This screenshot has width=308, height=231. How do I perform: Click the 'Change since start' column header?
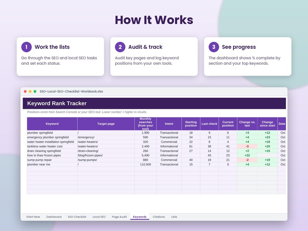267,124
